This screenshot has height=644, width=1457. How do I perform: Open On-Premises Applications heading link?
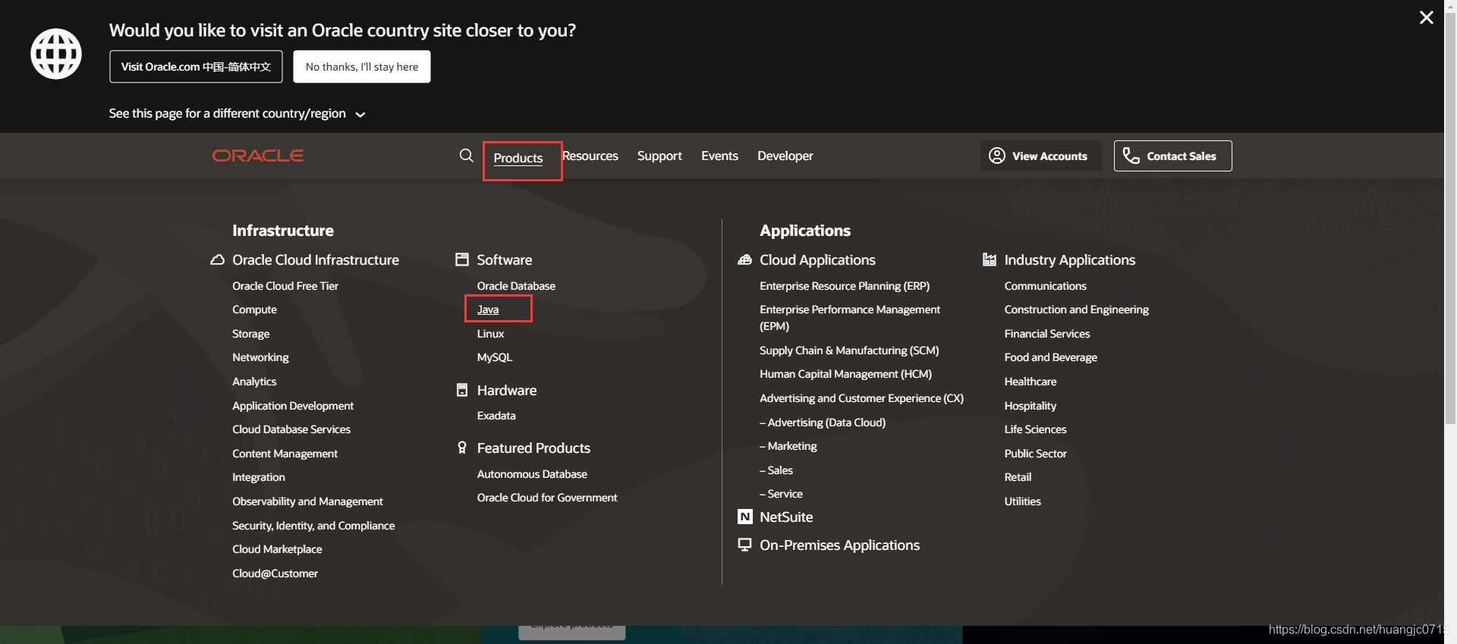pos(839,545)
